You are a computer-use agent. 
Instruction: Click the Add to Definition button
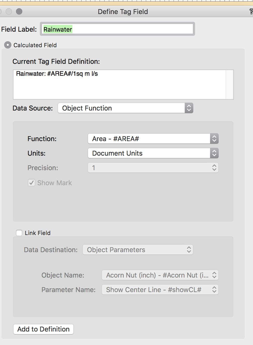(x=43, y=329)
